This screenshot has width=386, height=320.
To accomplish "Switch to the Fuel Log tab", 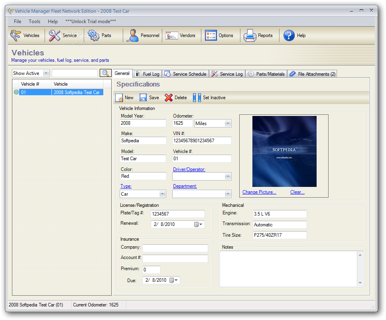I will pos(148,74).
